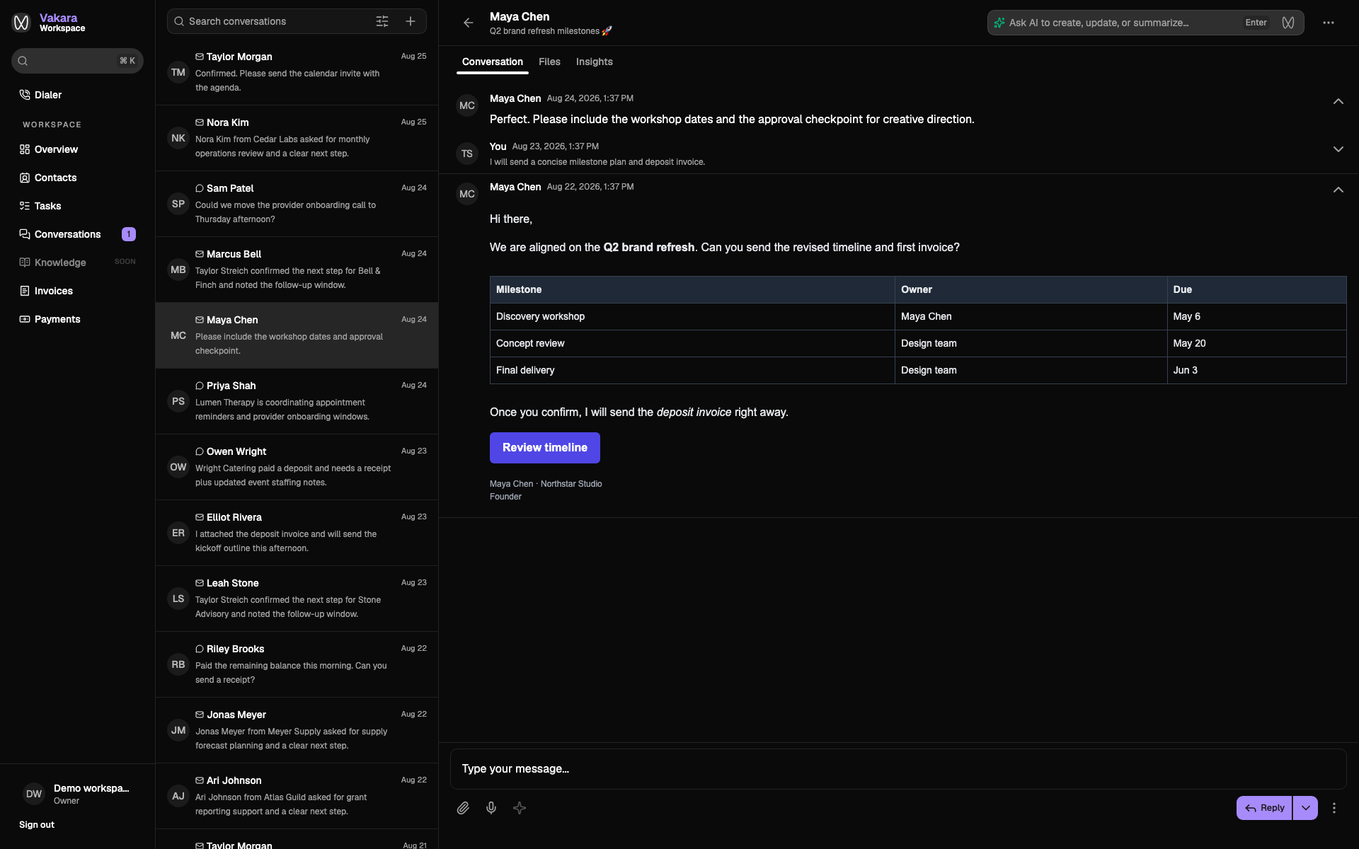Switch to the Insights tab

click(595, 62)
